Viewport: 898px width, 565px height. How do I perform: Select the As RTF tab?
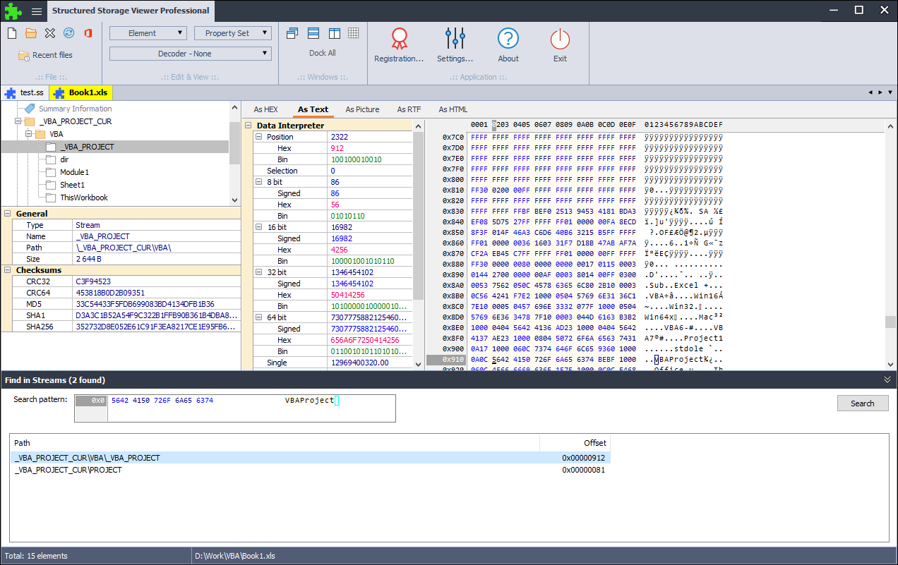pyautogui.click(x=409, y=109)
